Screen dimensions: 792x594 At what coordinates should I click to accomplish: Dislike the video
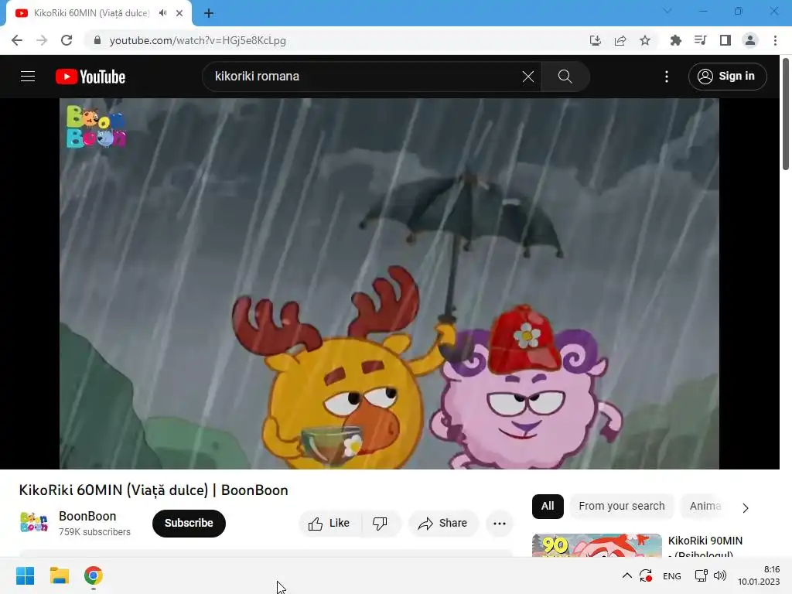click(x=381, y=524)
